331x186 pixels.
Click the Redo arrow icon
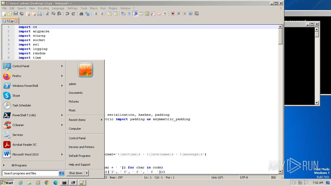click(73, 14)
